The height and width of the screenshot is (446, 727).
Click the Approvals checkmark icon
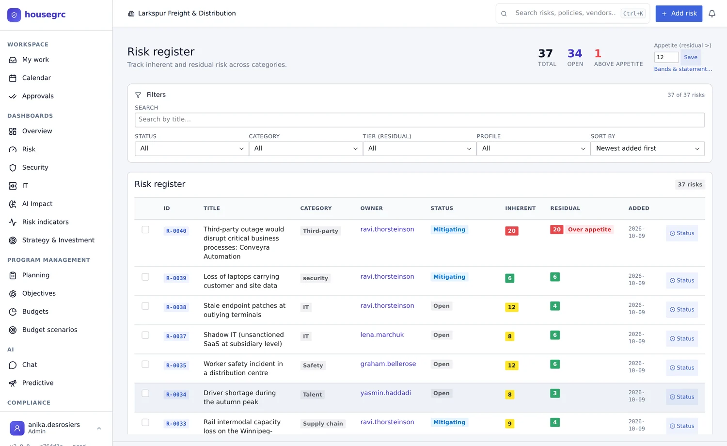pyautogui.click(x=13, y=96)
